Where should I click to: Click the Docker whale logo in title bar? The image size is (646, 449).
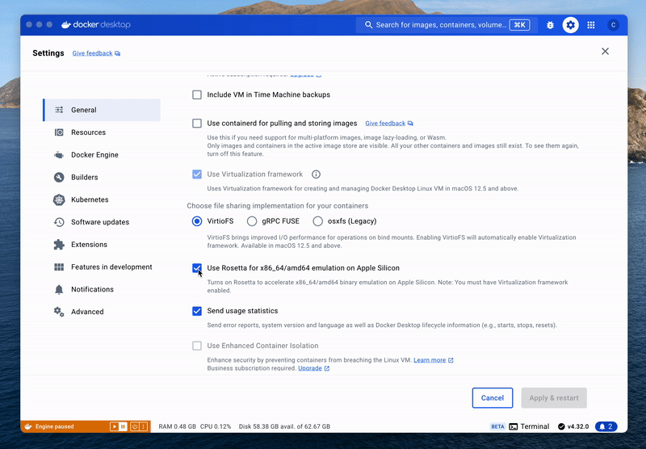pos(66,25)
